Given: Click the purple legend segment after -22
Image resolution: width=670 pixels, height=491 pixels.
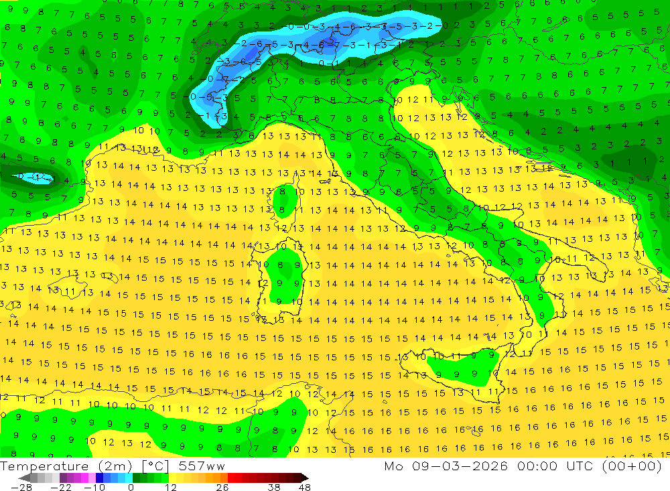Looking at the screenshot, I should [63, 478].
